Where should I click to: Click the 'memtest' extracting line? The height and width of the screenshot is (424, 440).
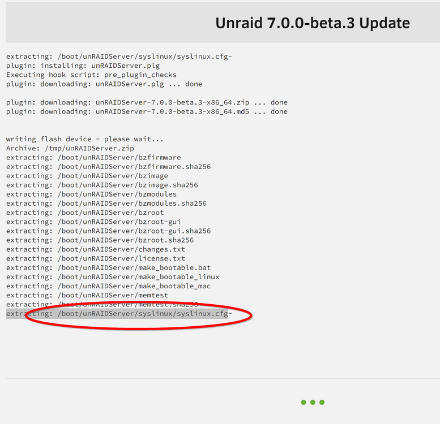87,296
